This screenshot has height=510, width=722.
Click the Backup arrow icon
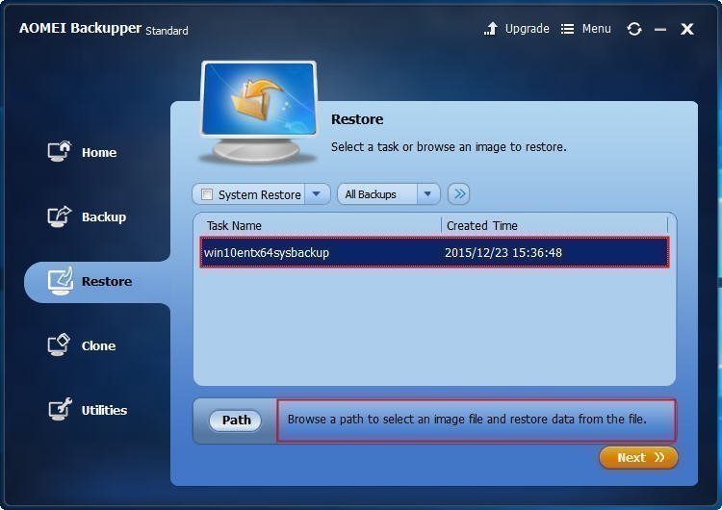(x=60, y=216)
